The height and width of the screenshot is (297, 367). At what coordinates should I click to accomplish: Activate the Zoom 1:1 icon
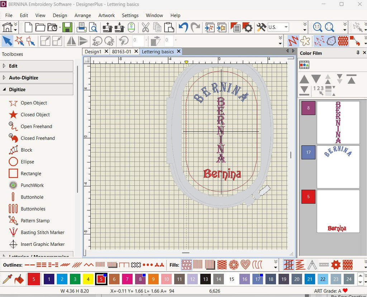point(317,27)
